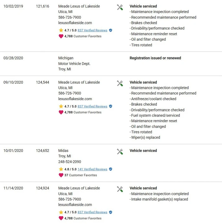Click the service wrench icon for 09/10/2020 entry
The width and height of the screenshot is (222, 224).
(x=120, y=83)
